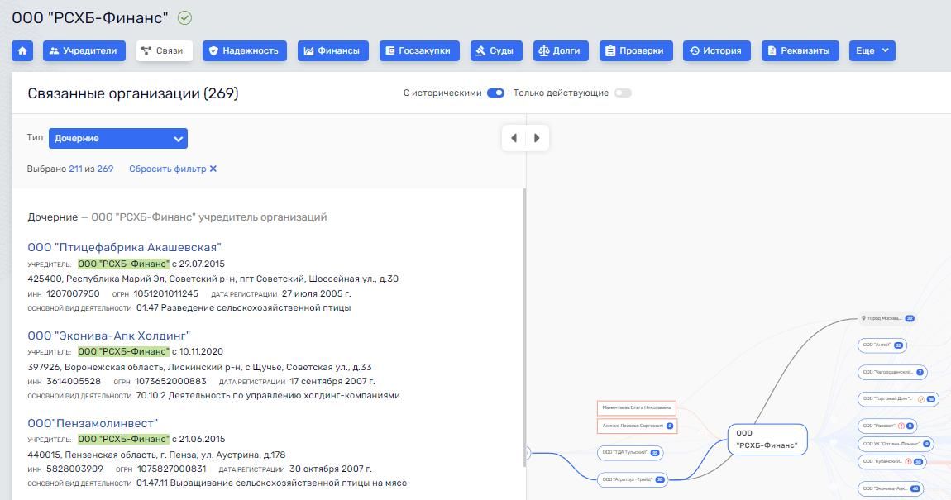Open the Проверки section
951x500 pixels.
[x=636, y=51]
